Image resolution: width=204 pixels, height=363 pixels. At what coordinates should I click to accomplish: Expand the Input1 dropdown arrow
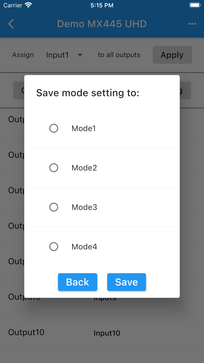click(80, 55)
